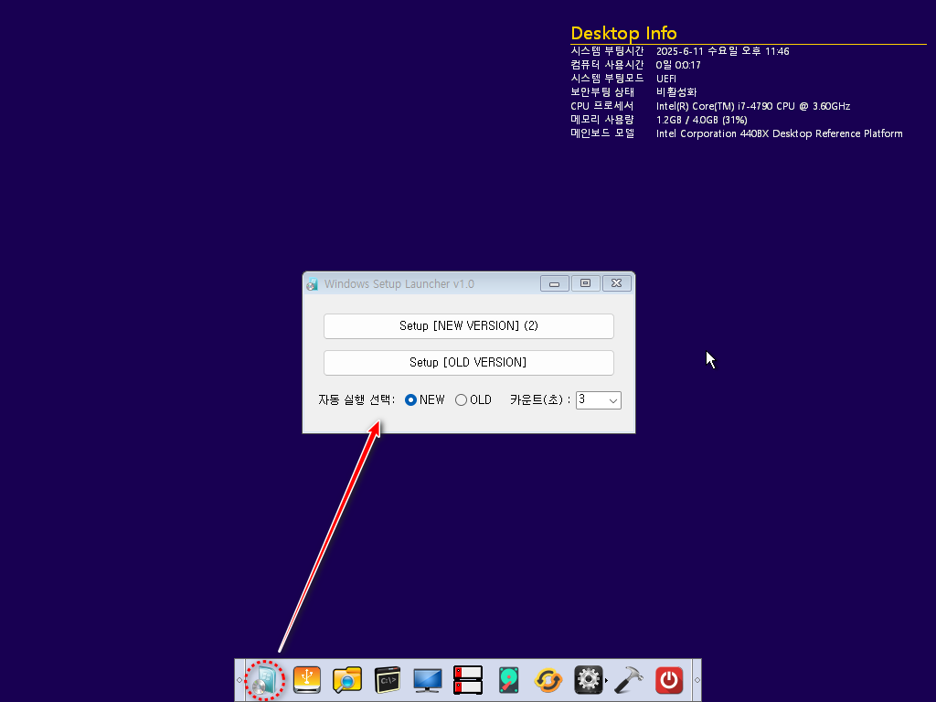Click the UEFI boot mode value
The image size is (936, 702).
[666, 79]
